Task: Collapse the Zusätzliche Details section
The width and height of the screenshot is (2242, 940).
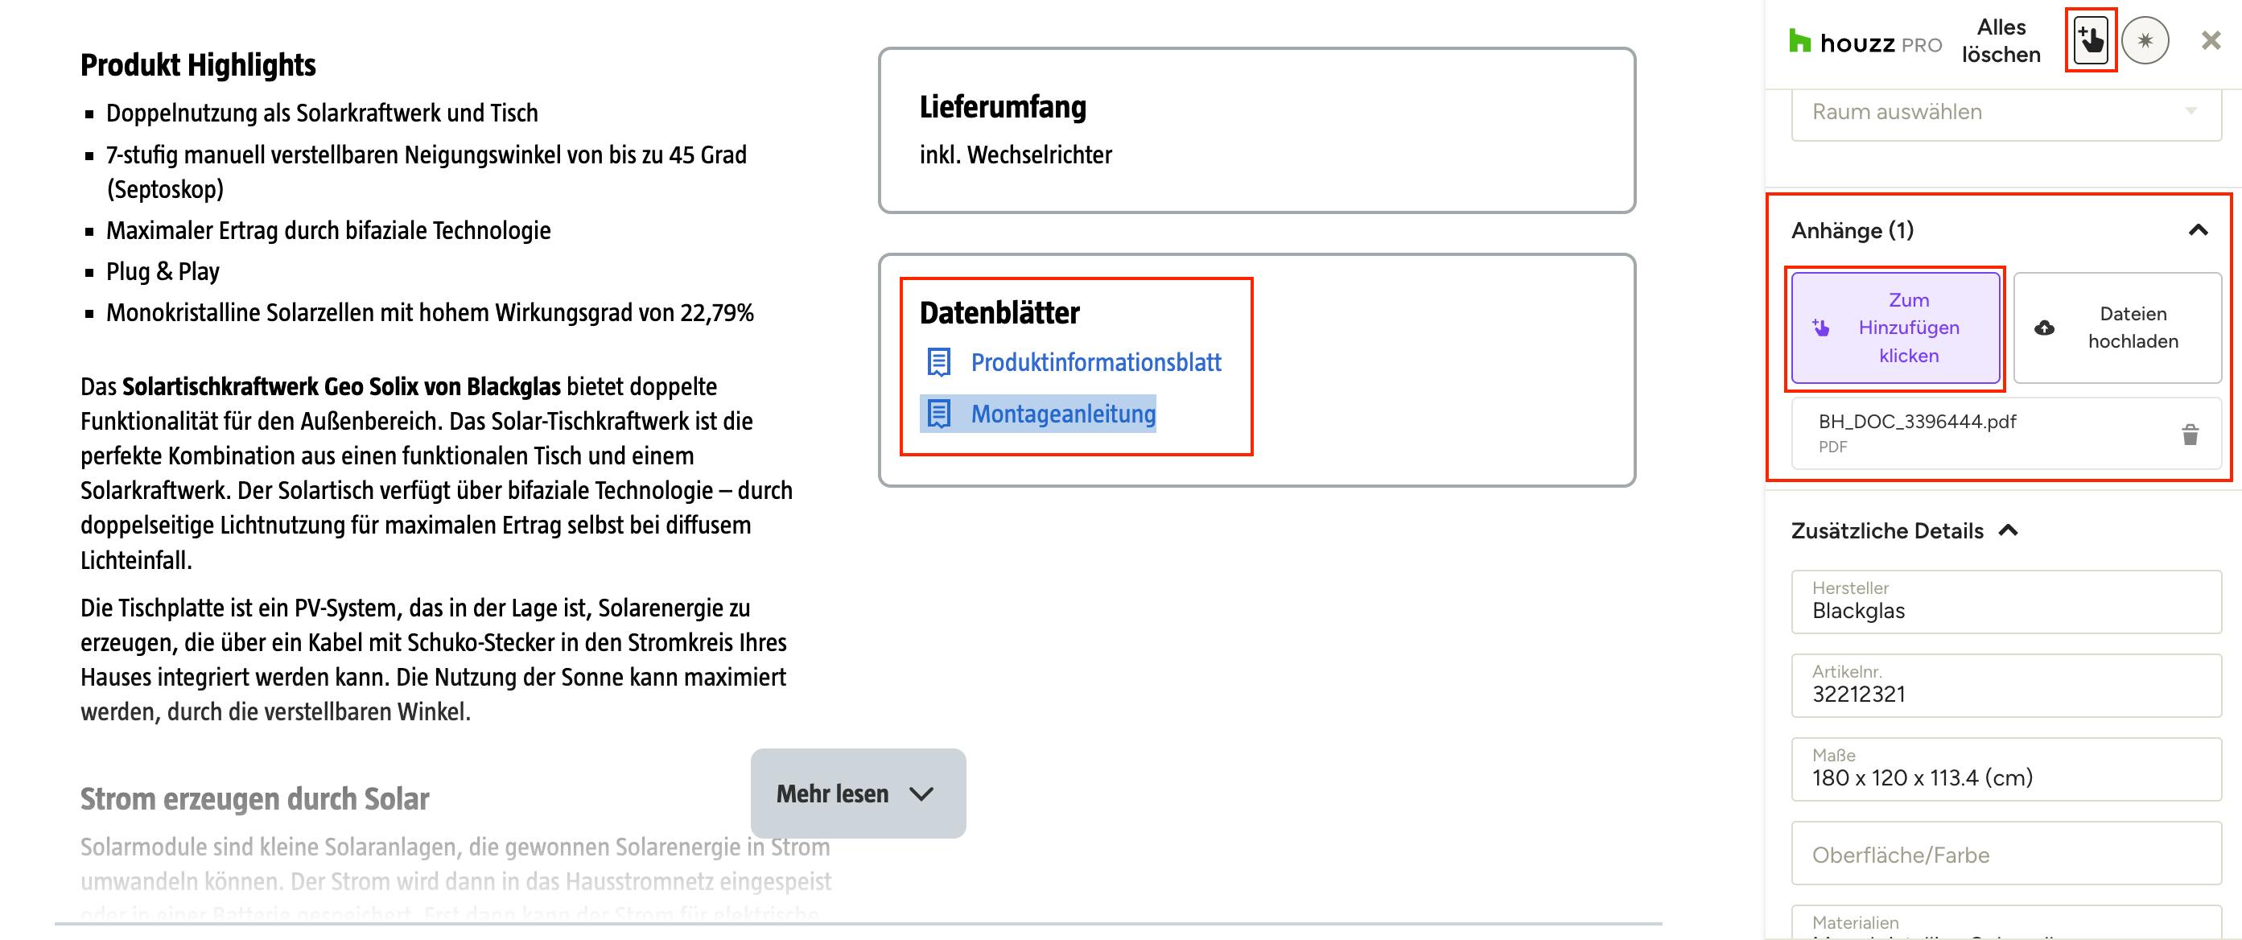Action: [x=2009, y=530]
